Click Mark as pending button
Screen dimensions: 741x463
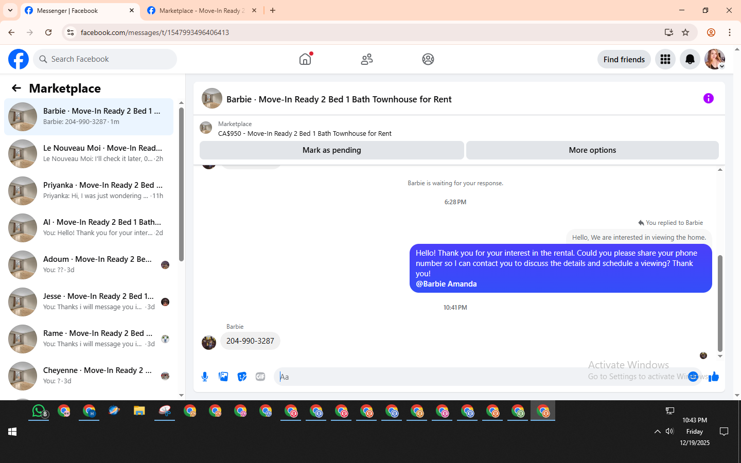(332, 150)
